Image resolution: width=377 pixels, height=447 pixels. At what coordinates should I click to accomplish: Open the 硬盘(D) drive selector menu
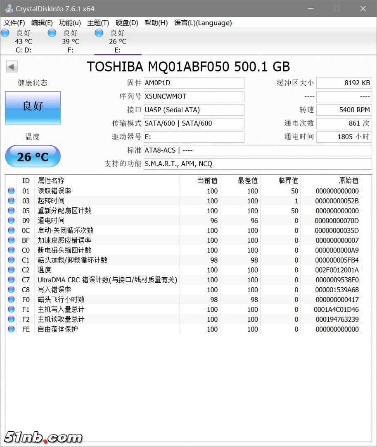point(126,23)
